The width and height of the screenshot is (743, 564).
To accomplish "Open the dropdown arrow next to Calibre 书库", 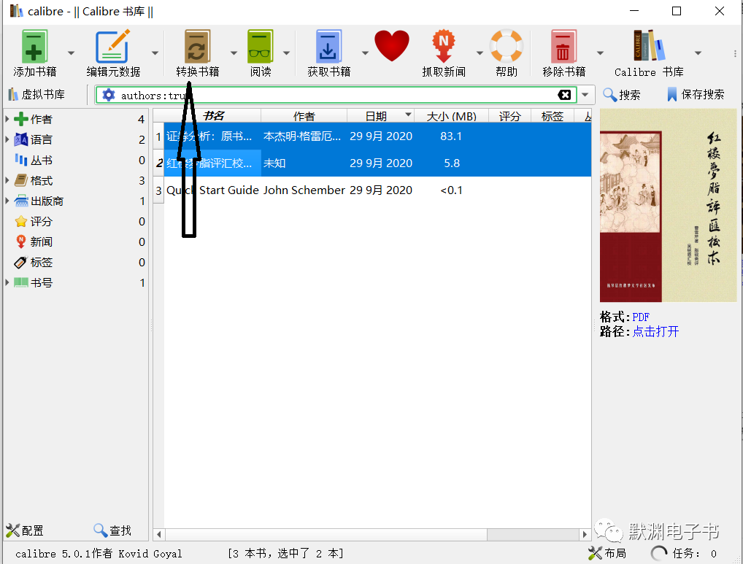I will tap(698, 53).
